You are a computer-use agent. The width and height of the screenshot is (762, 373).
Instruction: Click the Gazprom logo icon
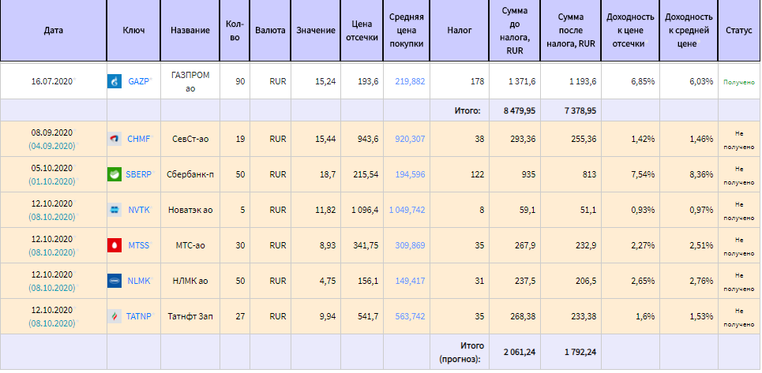pos(114,81)
